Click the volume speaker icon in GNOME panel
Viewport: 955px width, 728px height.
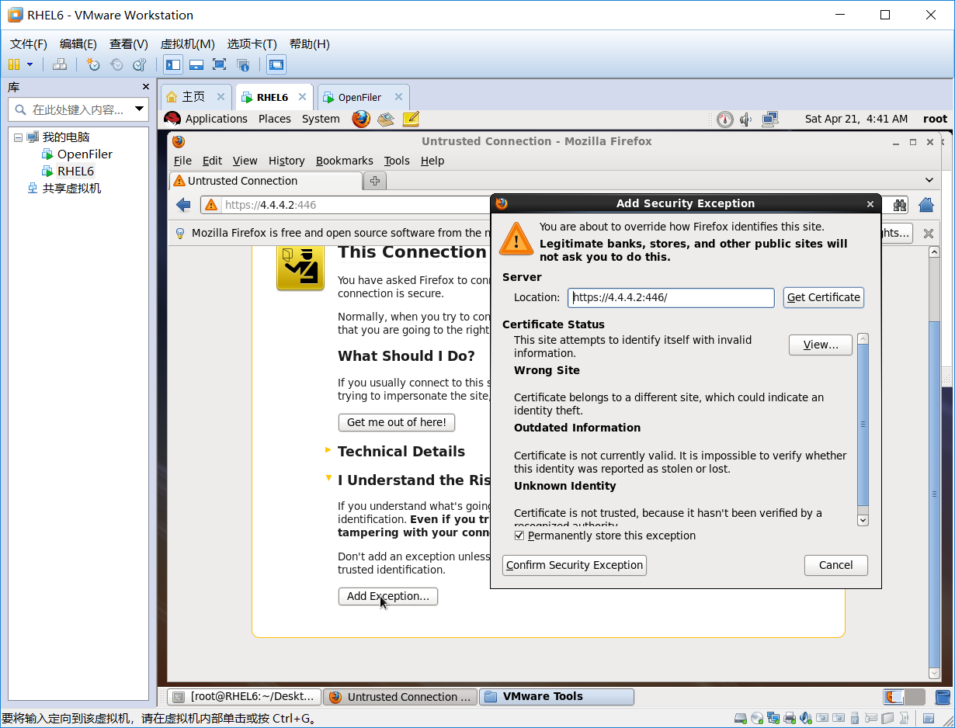tap(746, 119)
